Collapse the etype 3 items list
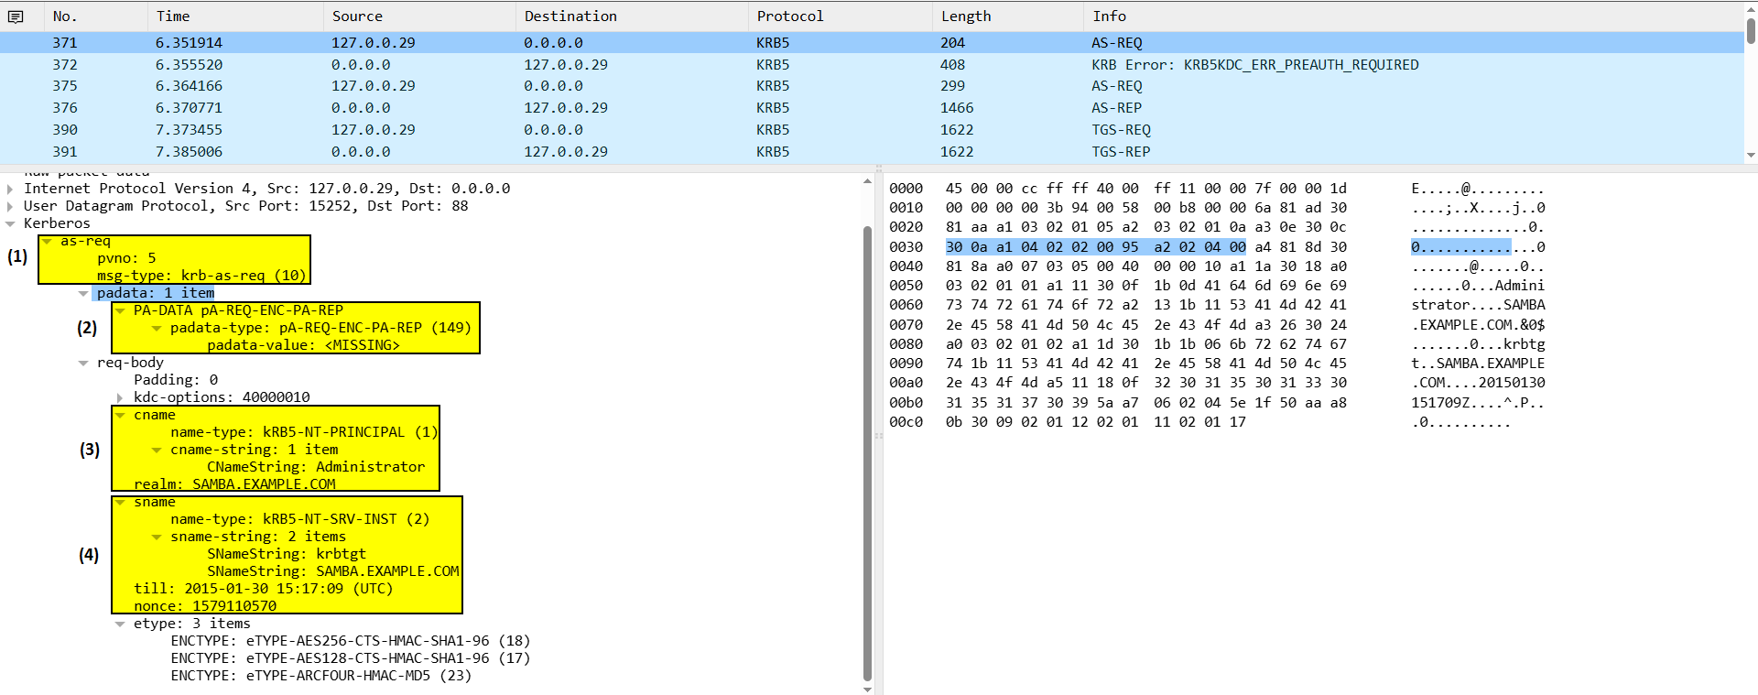This screenshot has height=695, width=1758. [120, 624]
